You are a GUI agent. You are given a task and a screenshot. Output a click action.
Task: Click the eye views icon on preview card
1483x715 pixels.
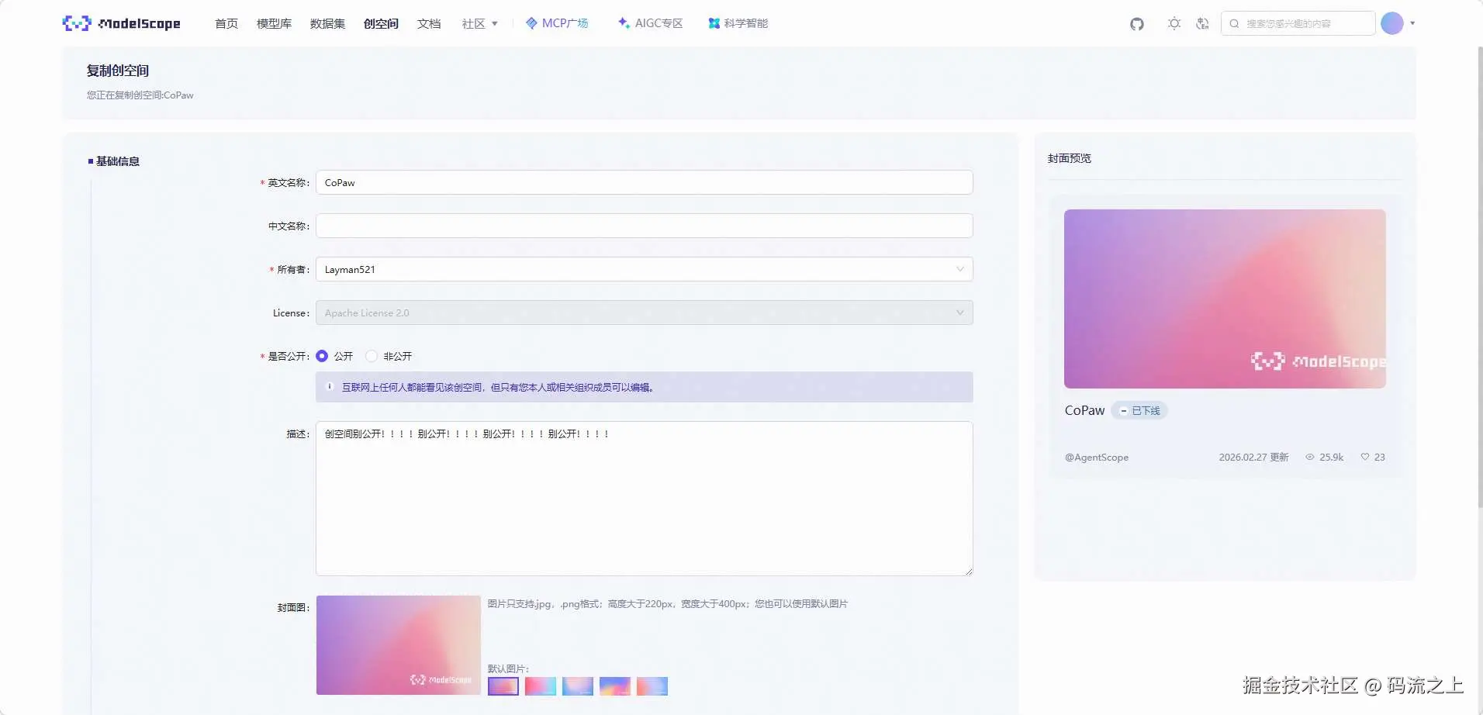point(1310,458)
